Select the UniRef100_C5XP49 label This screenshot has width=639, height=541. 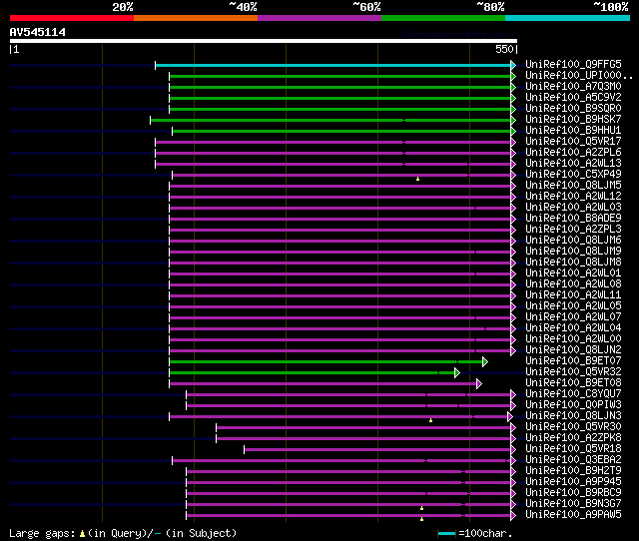573,175
